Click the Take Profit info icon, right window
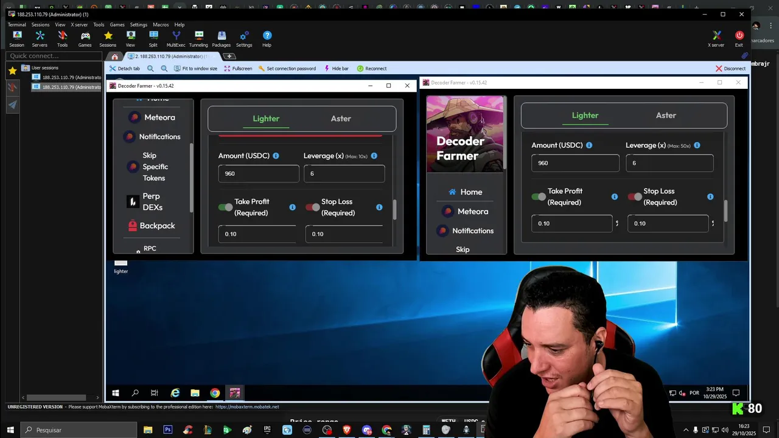The width and height of the screenshot is (779, 438). (x=615, y=196)
